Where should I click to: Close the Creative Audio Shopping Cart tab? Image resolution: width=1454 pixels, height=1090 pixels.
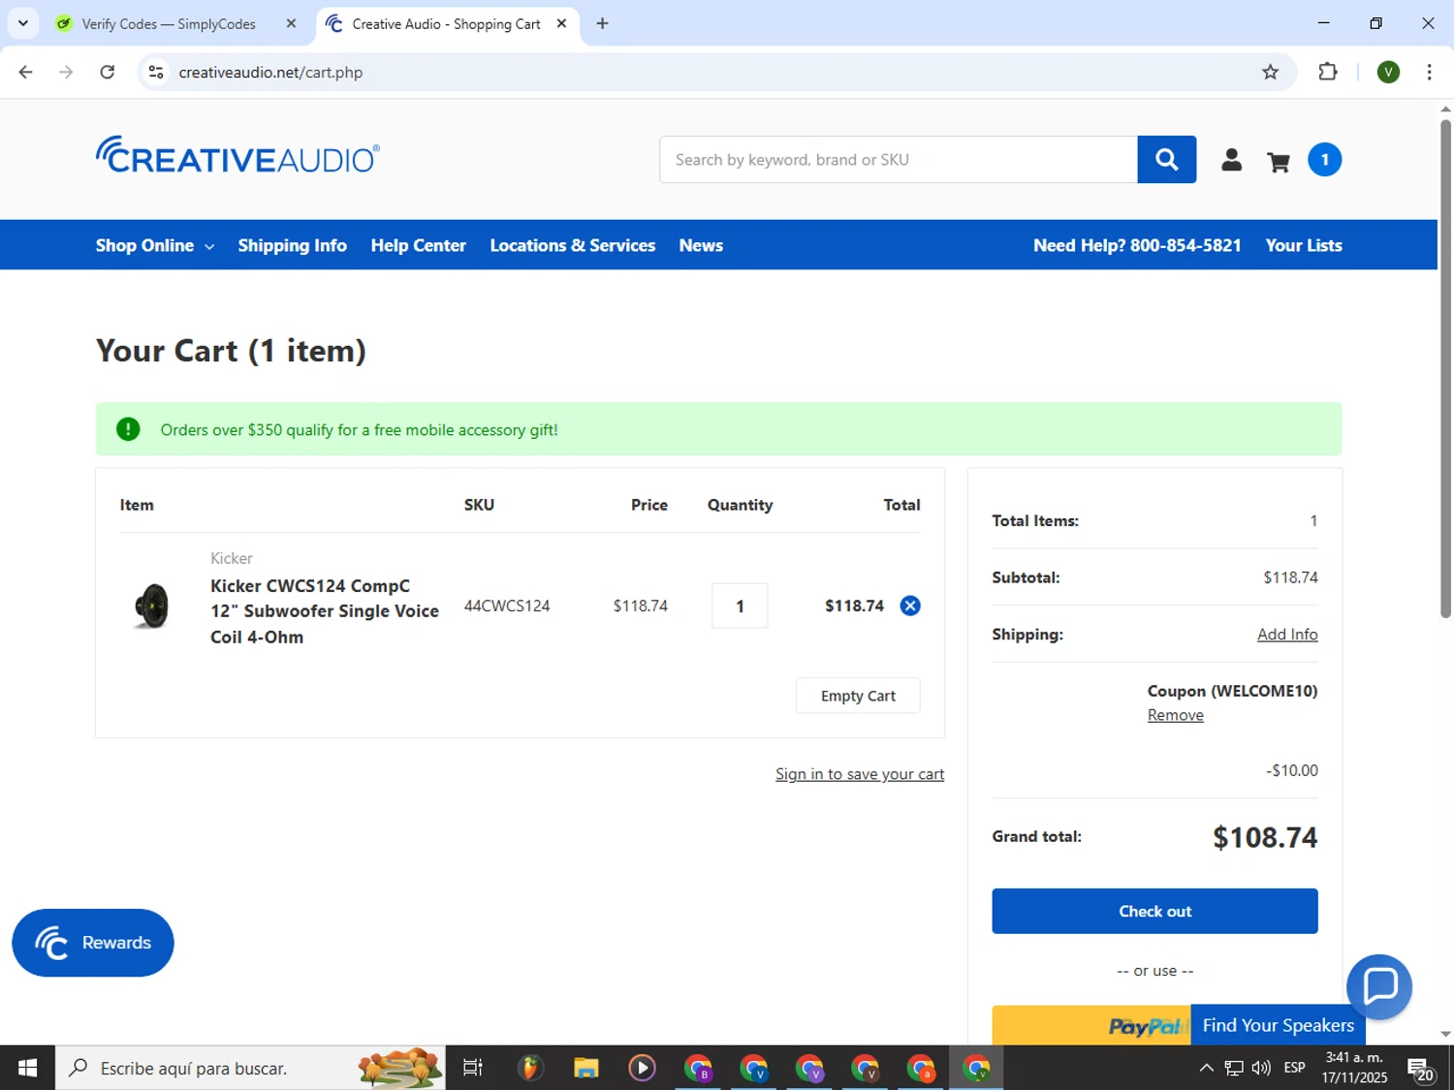561,23
